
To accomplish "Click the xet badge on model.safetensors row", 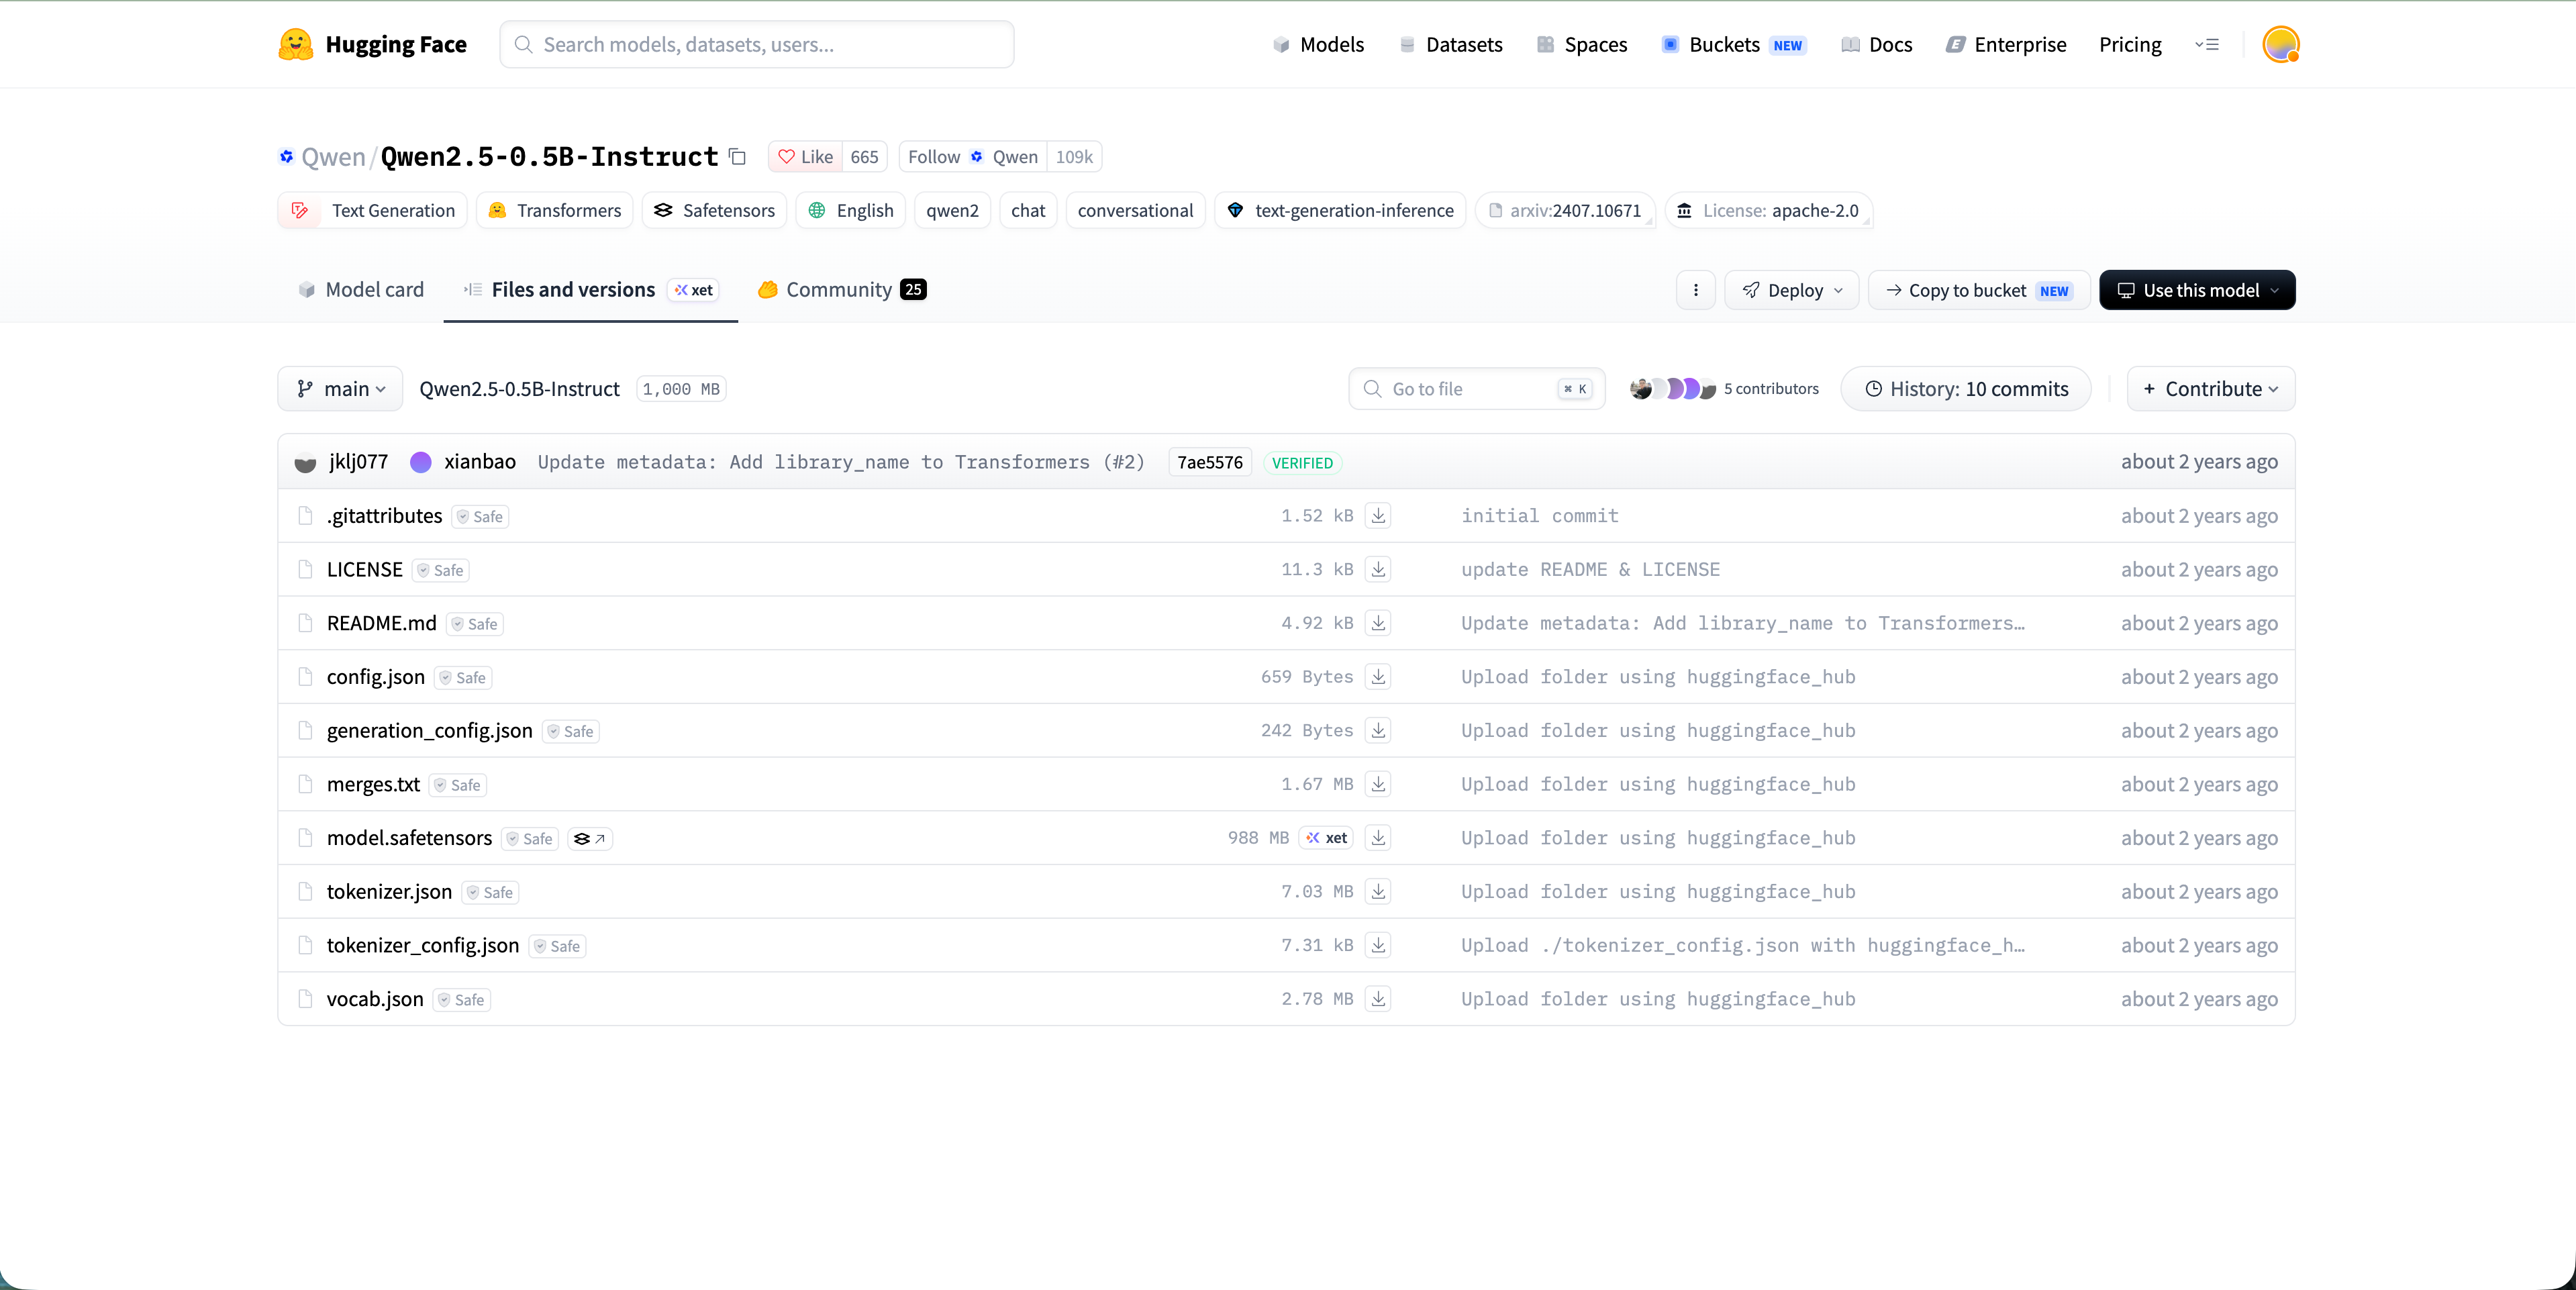I will 1326,838.
